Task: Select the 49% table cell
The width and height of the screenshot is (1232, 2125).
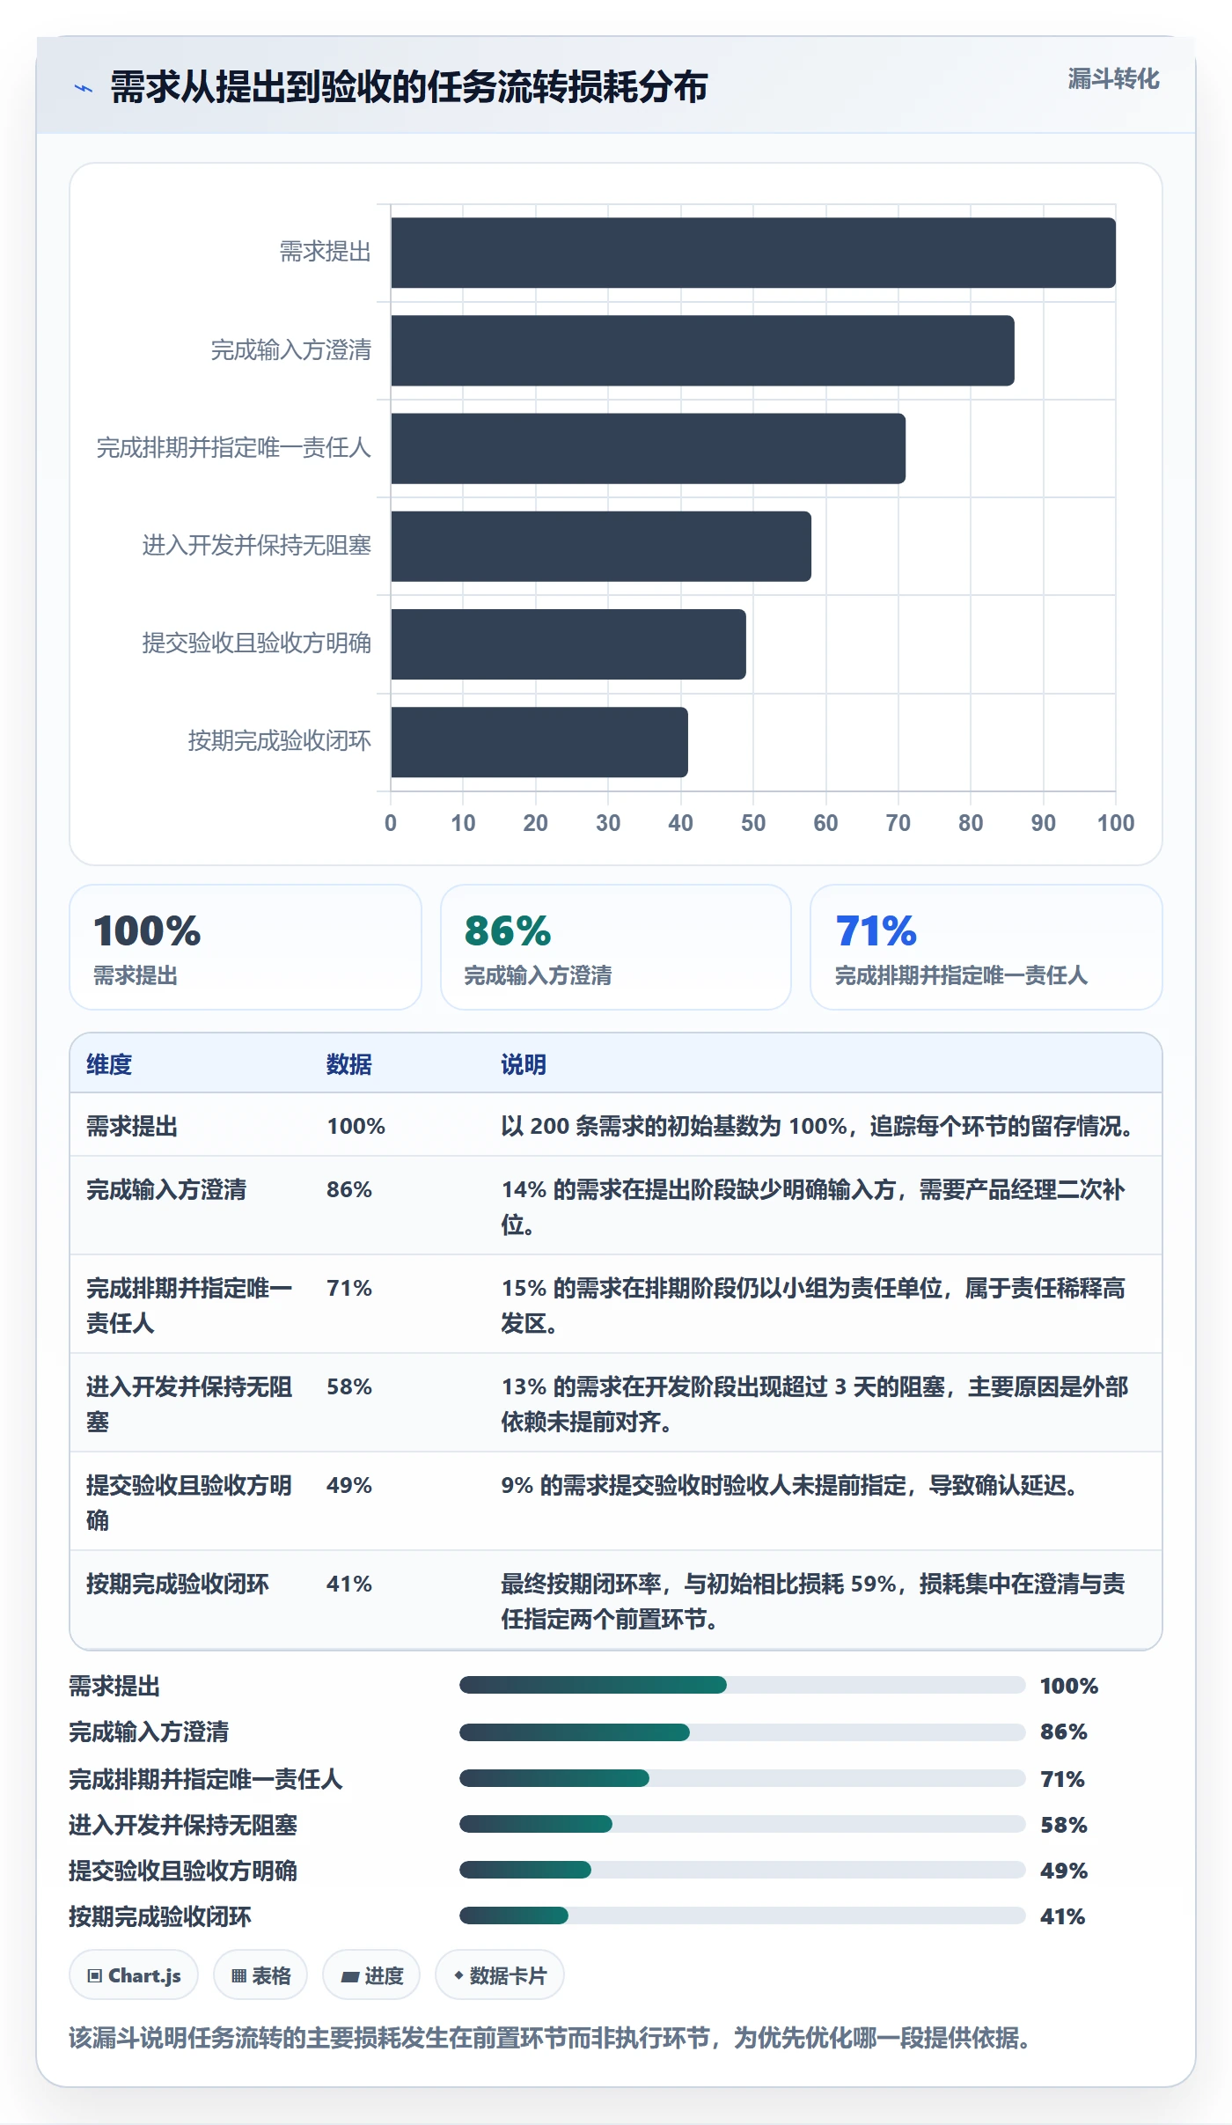Action: click(349, 1485)
